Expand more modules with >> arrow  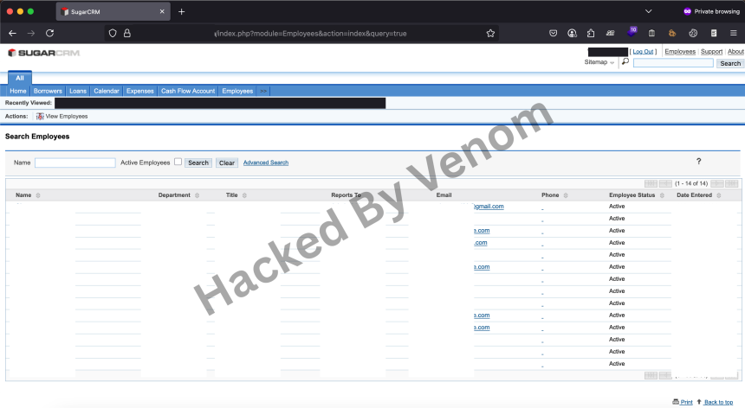[263, 91]
